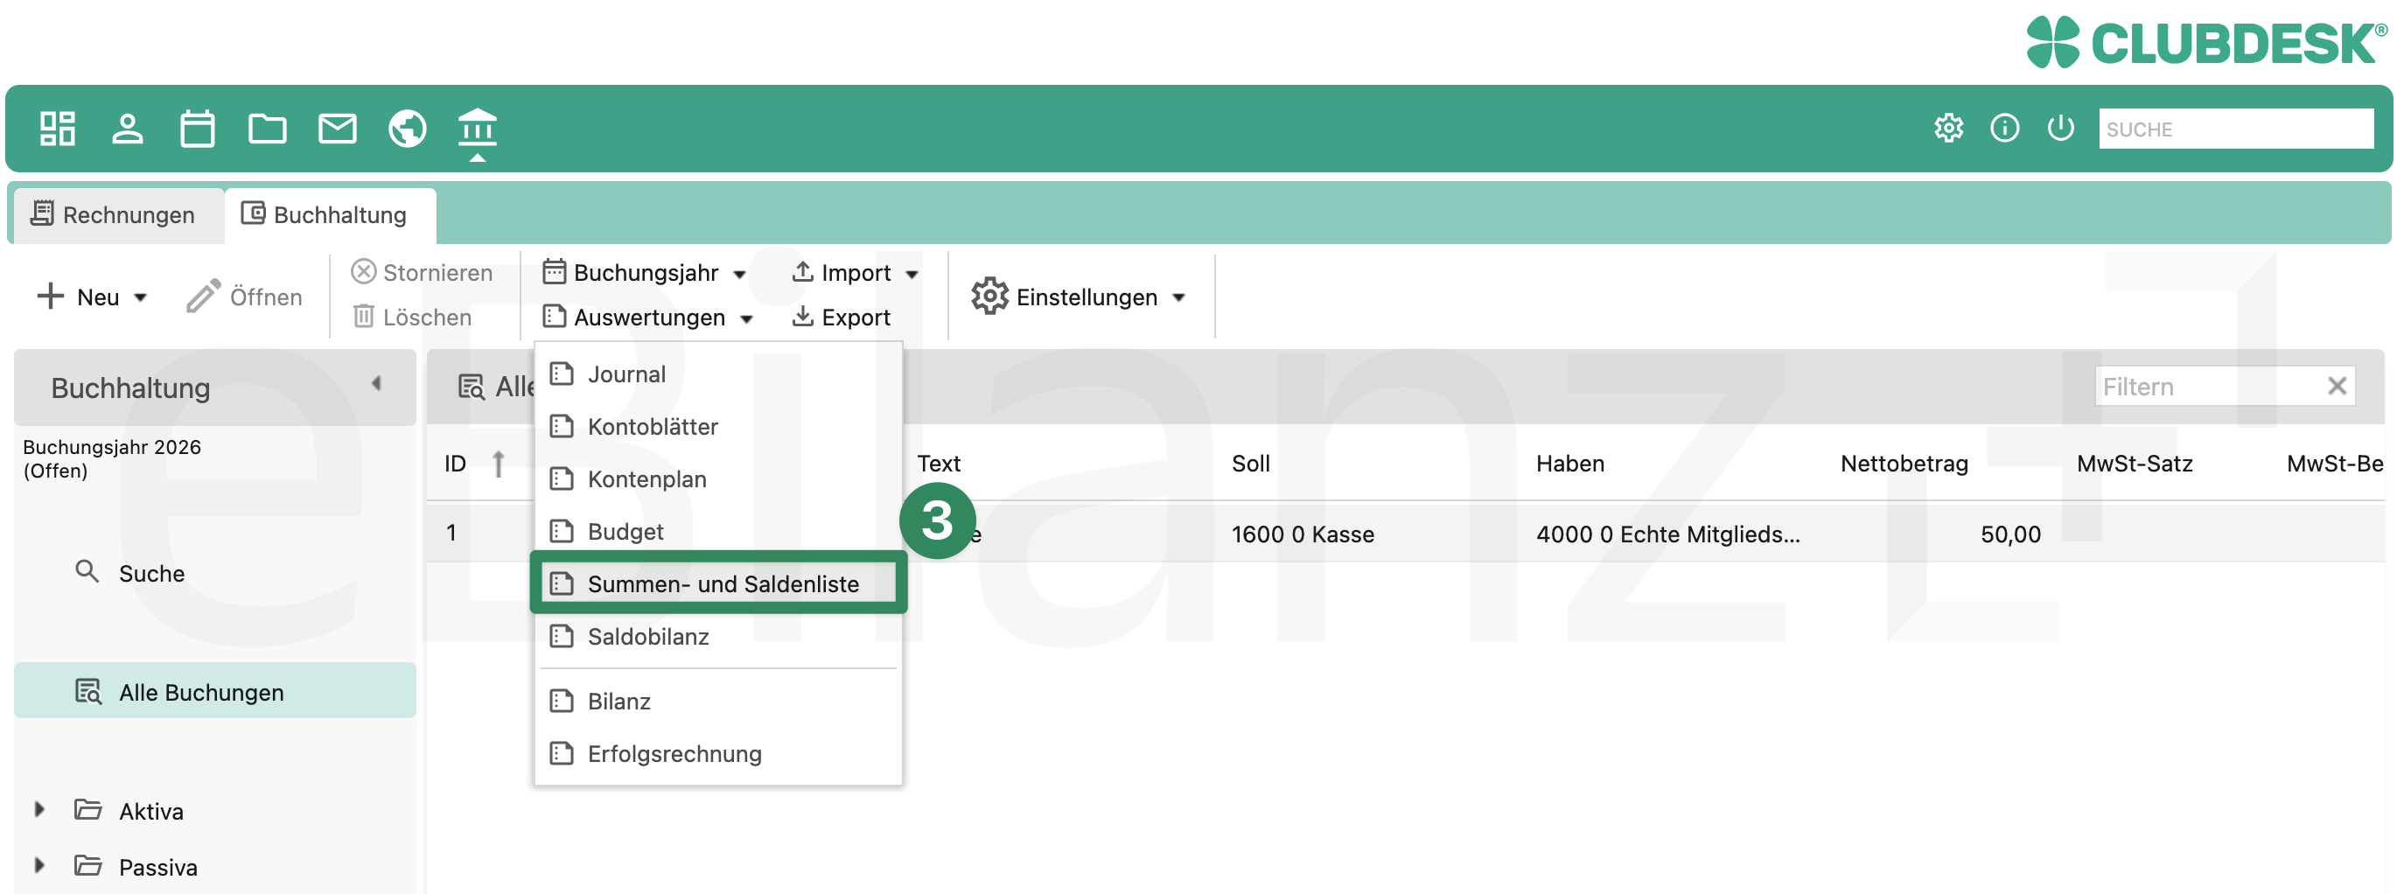
Task: Open the finance bank building icon
Action: click(478, 129)
